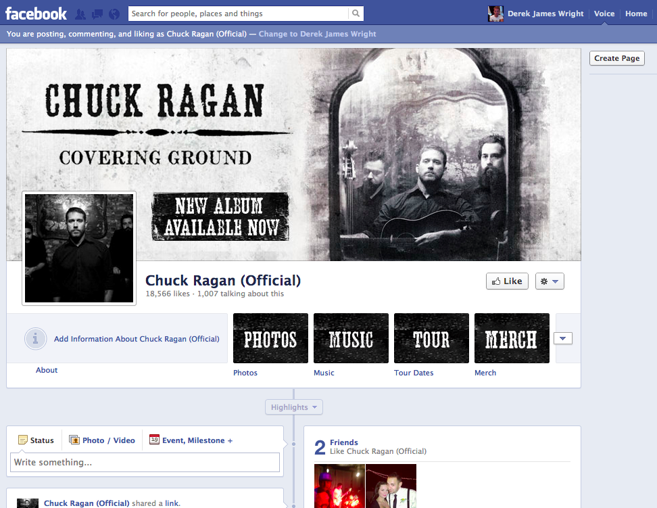Open the About link

click(x=47, y=370)
